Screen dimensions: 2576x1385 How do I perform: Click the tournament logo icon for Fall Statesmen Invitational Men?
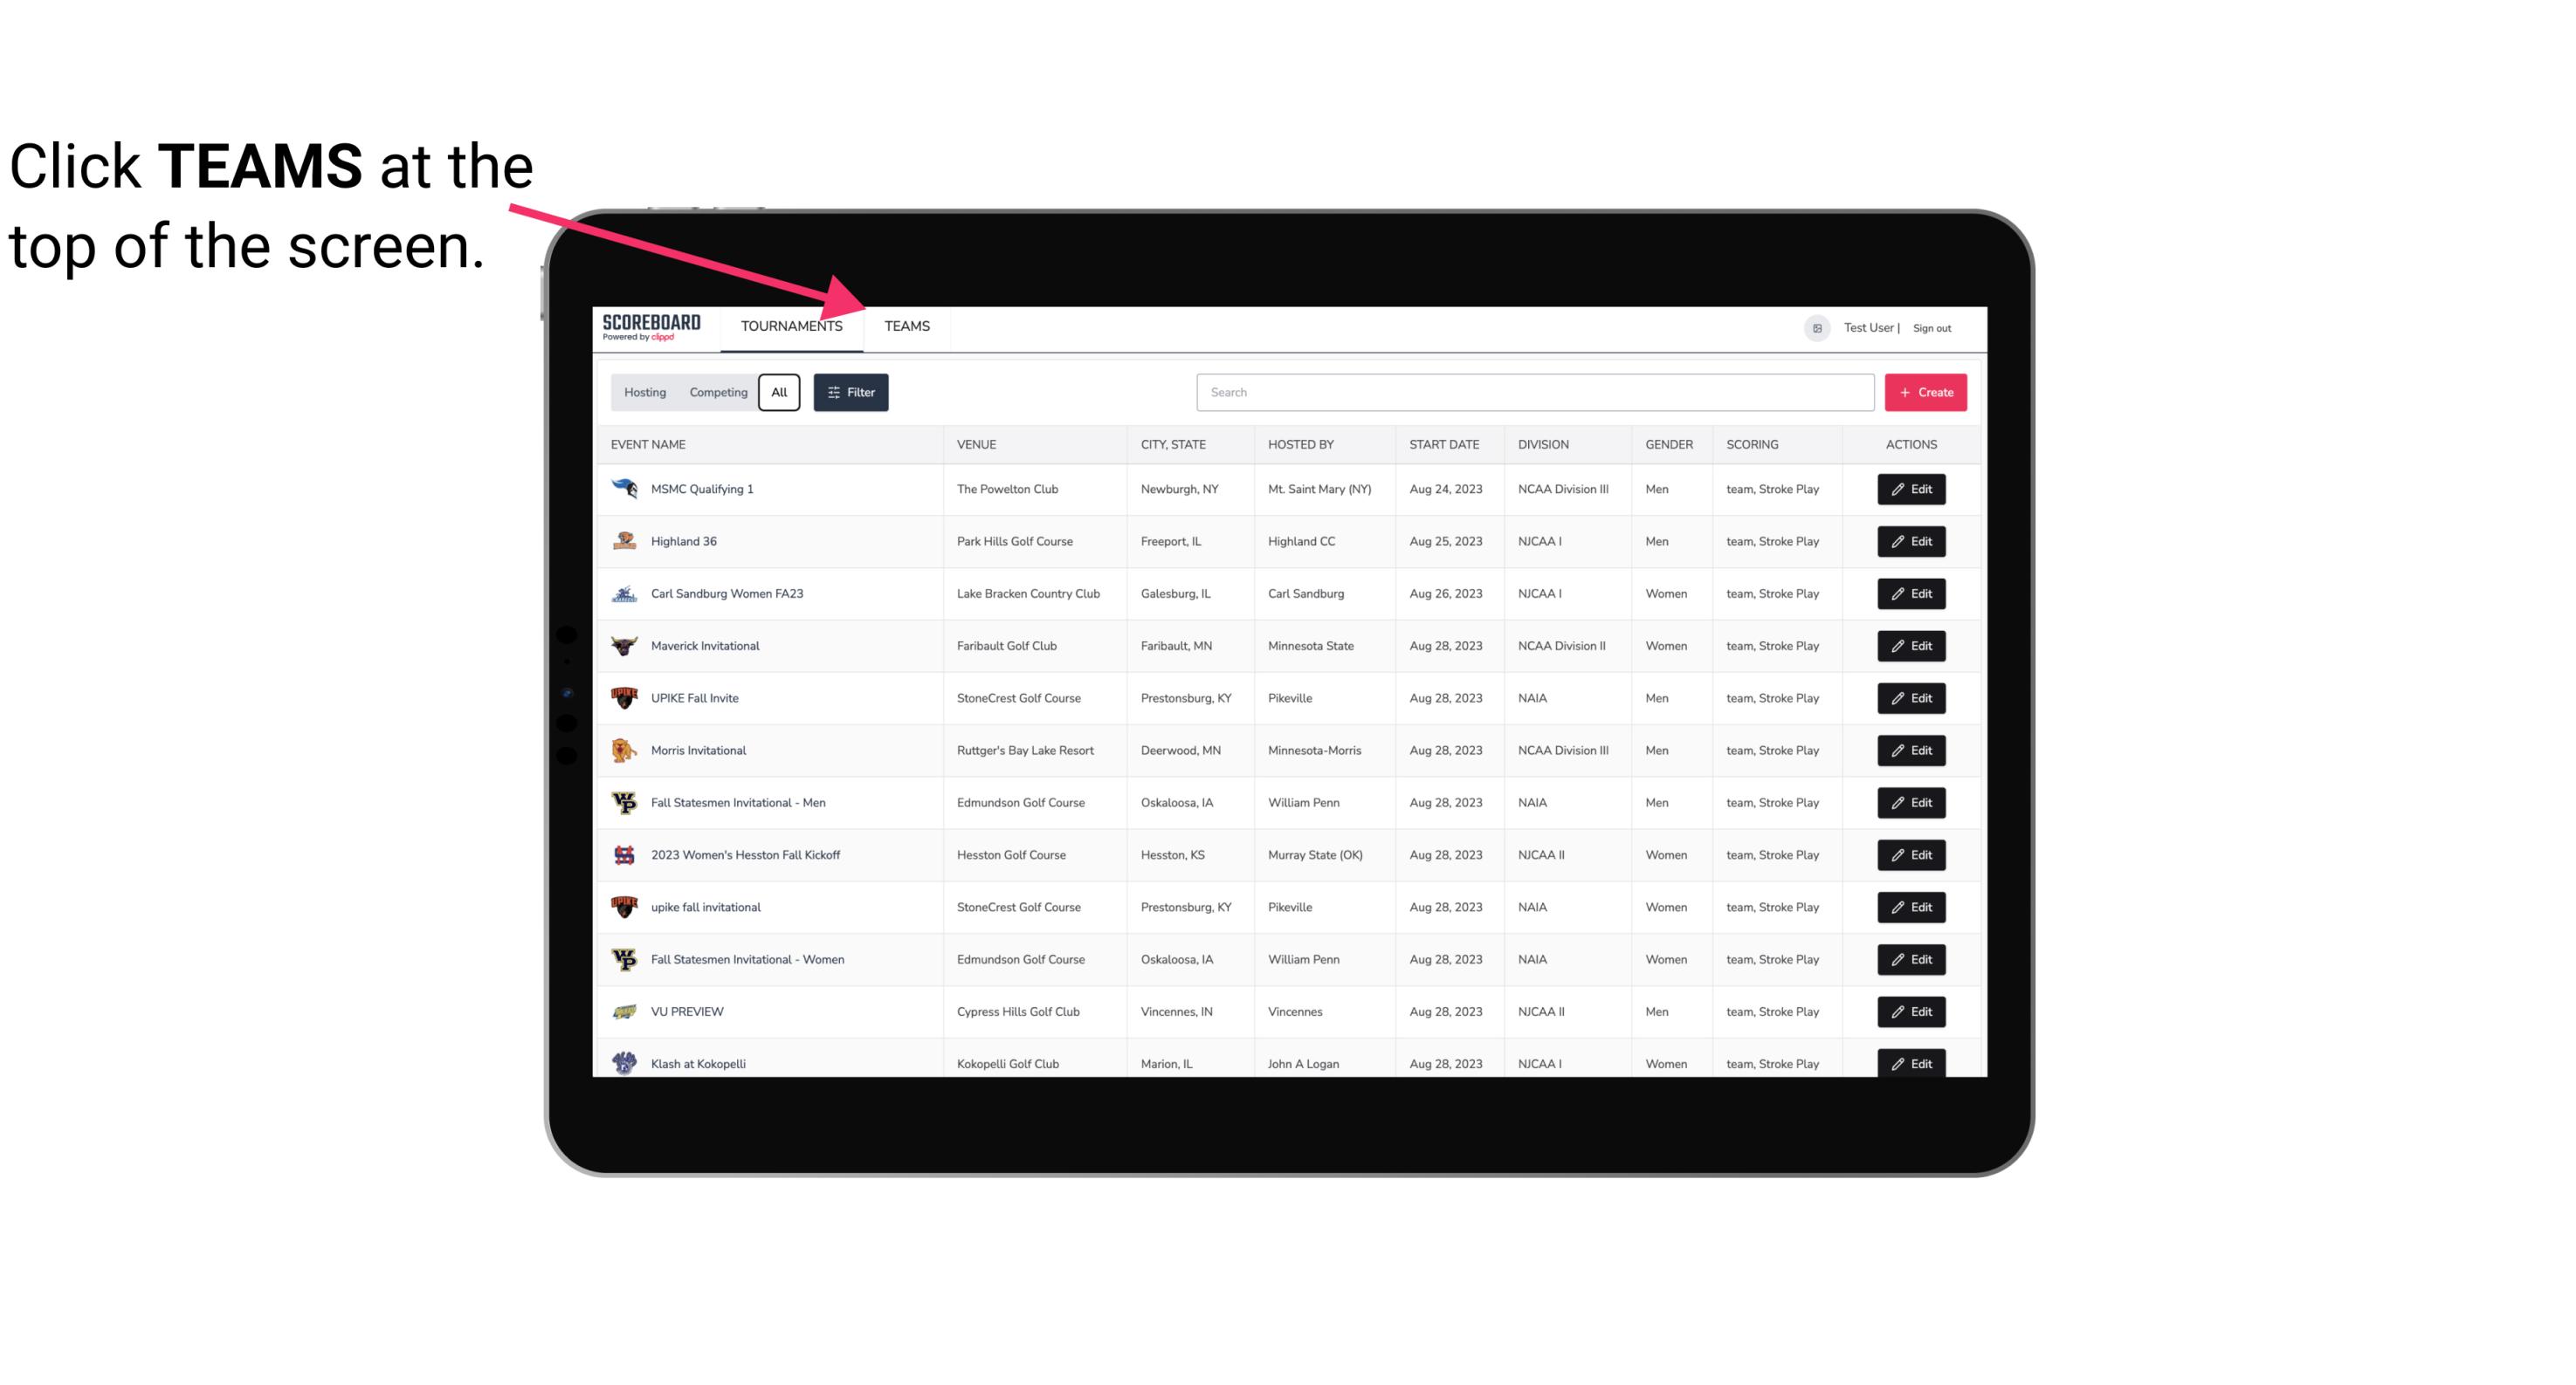pyautogui.click(x=624, y=802)
